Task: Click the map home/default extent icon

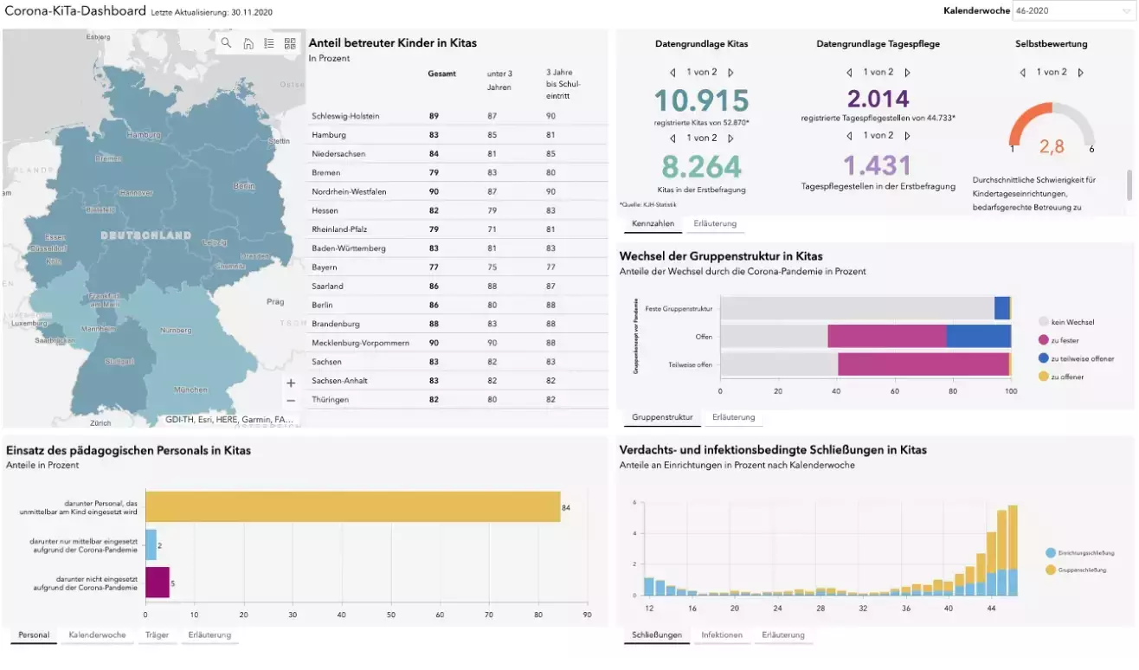Action: pyautogui.click(x=248, y=42)
